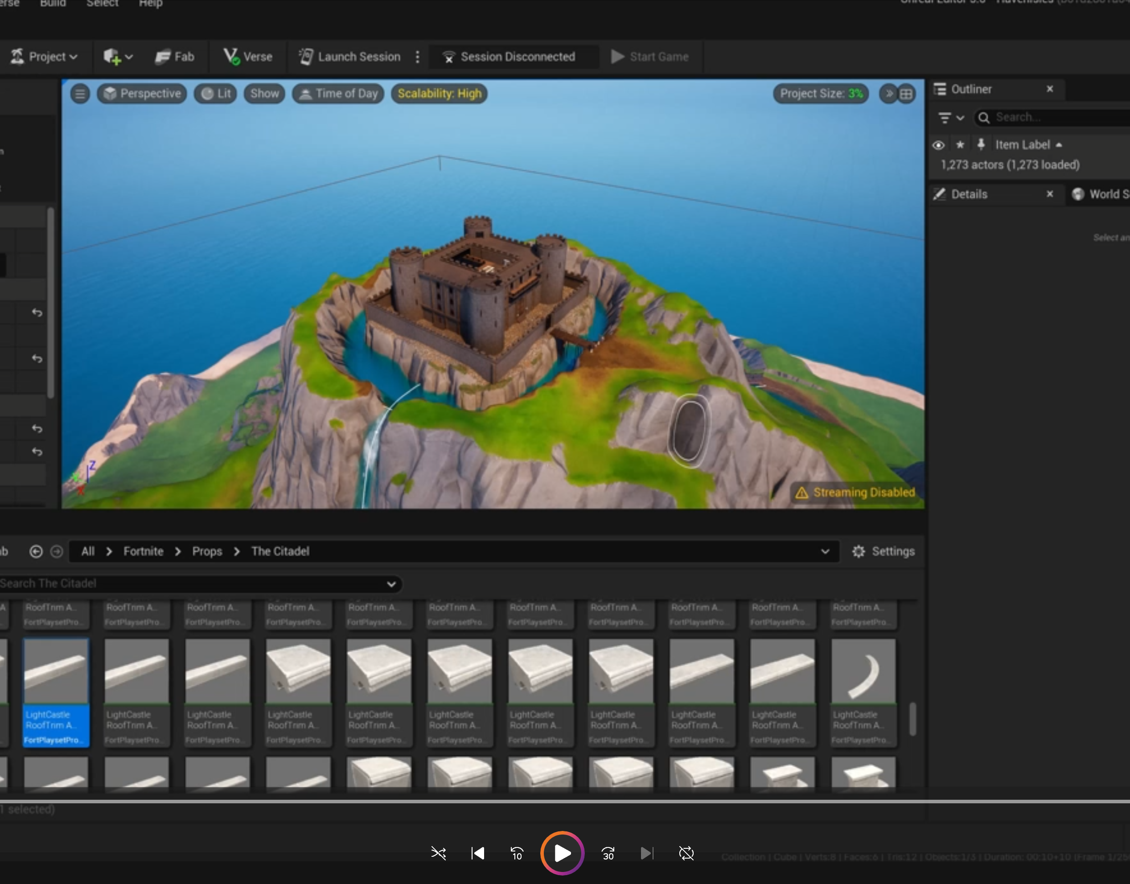The height and width of the screenshot is (884, 1130).
Task: Go forward in content browser history
Action: [57, 552]
